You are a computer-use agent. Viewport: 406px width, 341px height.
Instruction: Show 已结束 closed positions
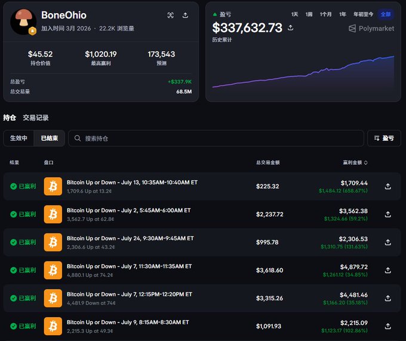(x=49, y=139)
